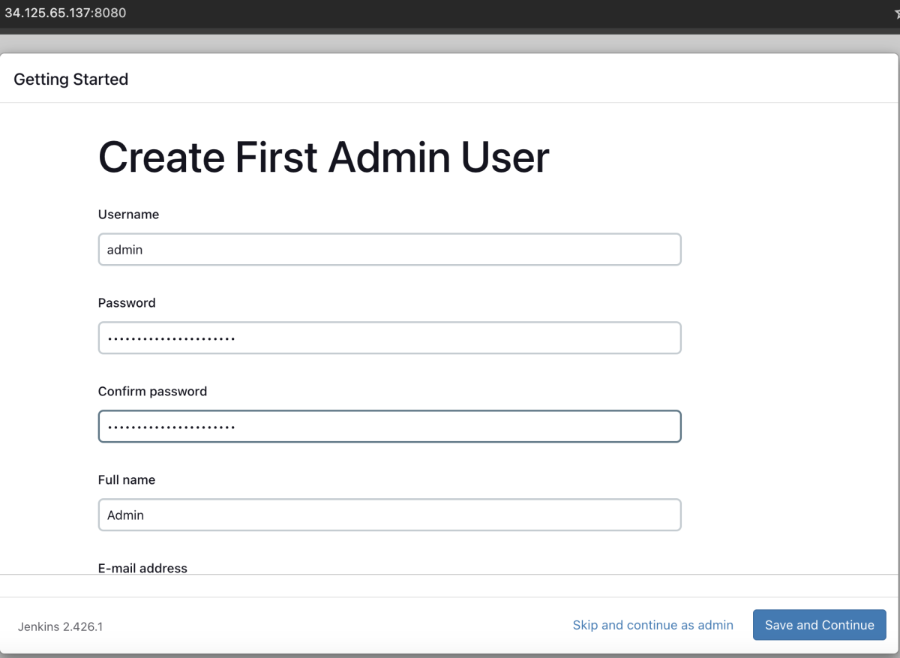
Task: Click the masked dots in Password box
Action: [171, 339]
